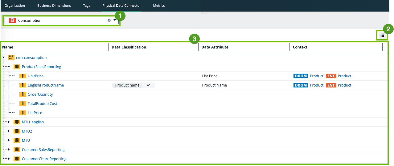Expand the MTU2 table node
The height and width of the screenshot is (166, 394).
pyautogui.click(x=9, y=131)
